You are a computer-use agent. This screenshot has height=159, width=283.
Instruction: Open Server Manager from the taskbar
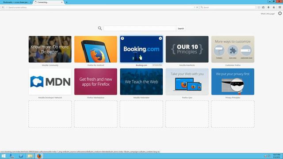click(12, 156)
